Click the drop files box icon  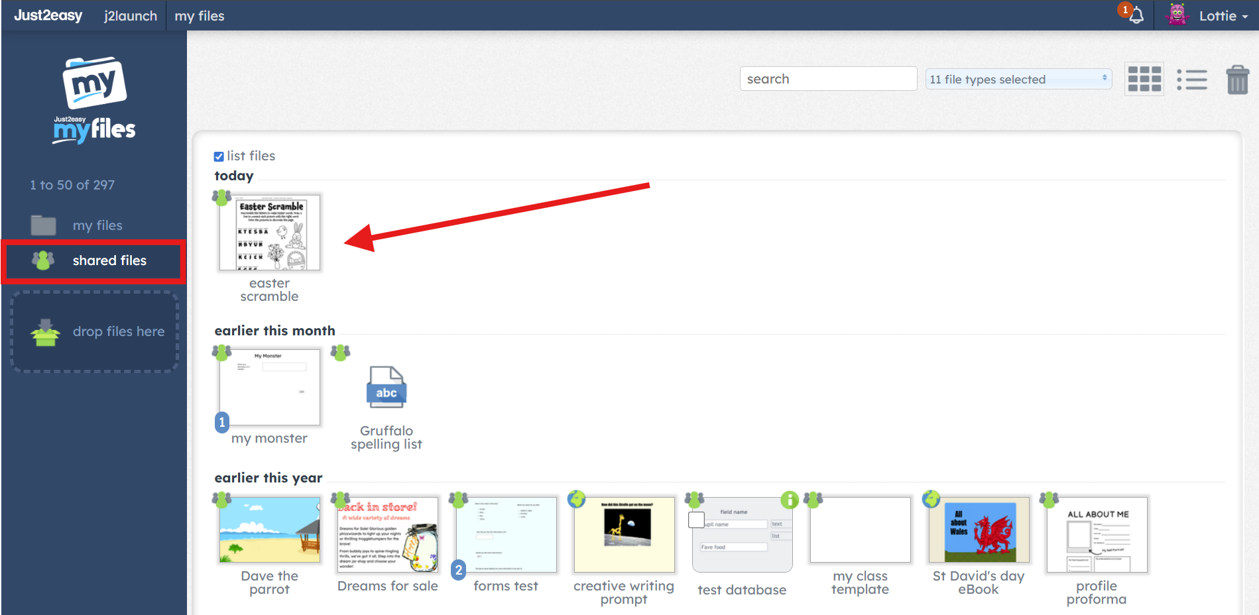click(x=45, y=333)
